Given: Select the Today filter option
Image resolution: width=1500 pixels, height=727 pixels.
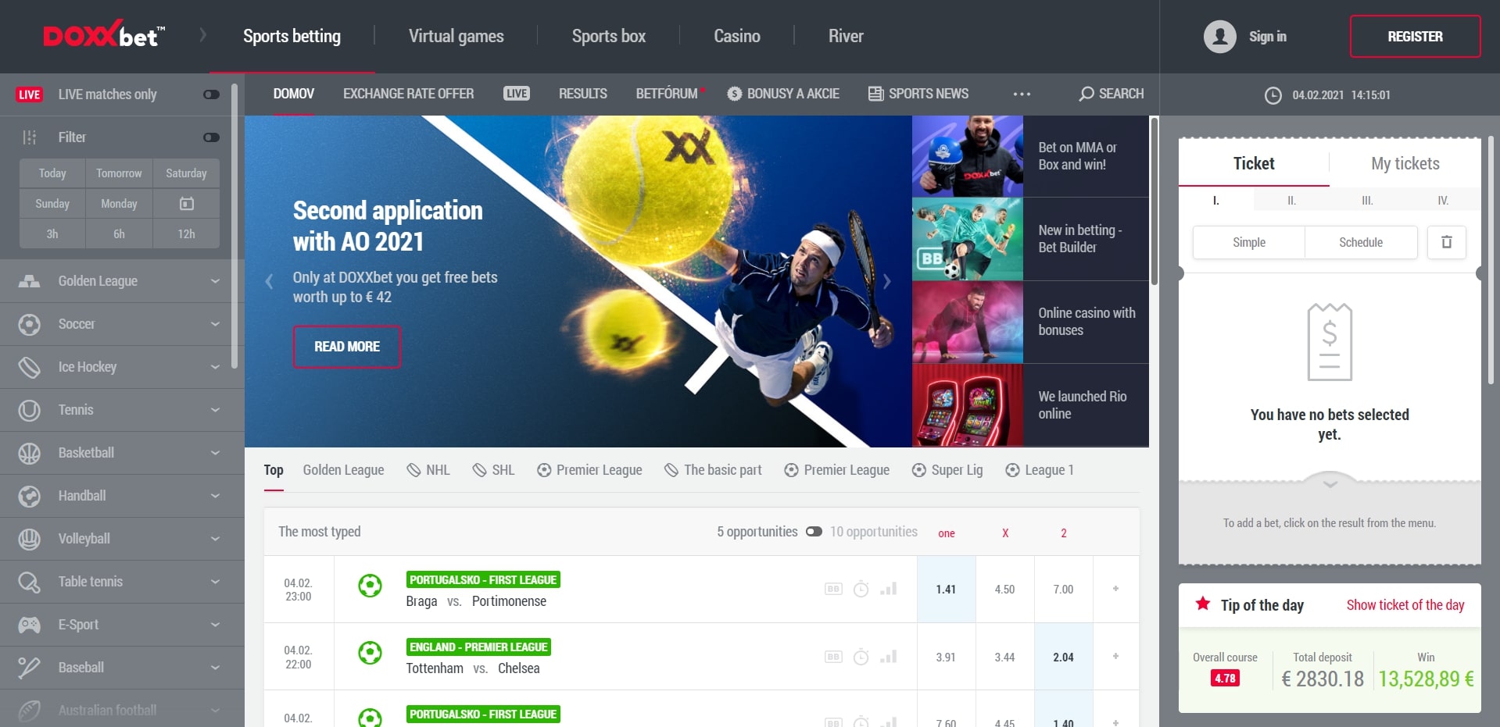Looking at the screenshot, I should [x=52, y=173].
